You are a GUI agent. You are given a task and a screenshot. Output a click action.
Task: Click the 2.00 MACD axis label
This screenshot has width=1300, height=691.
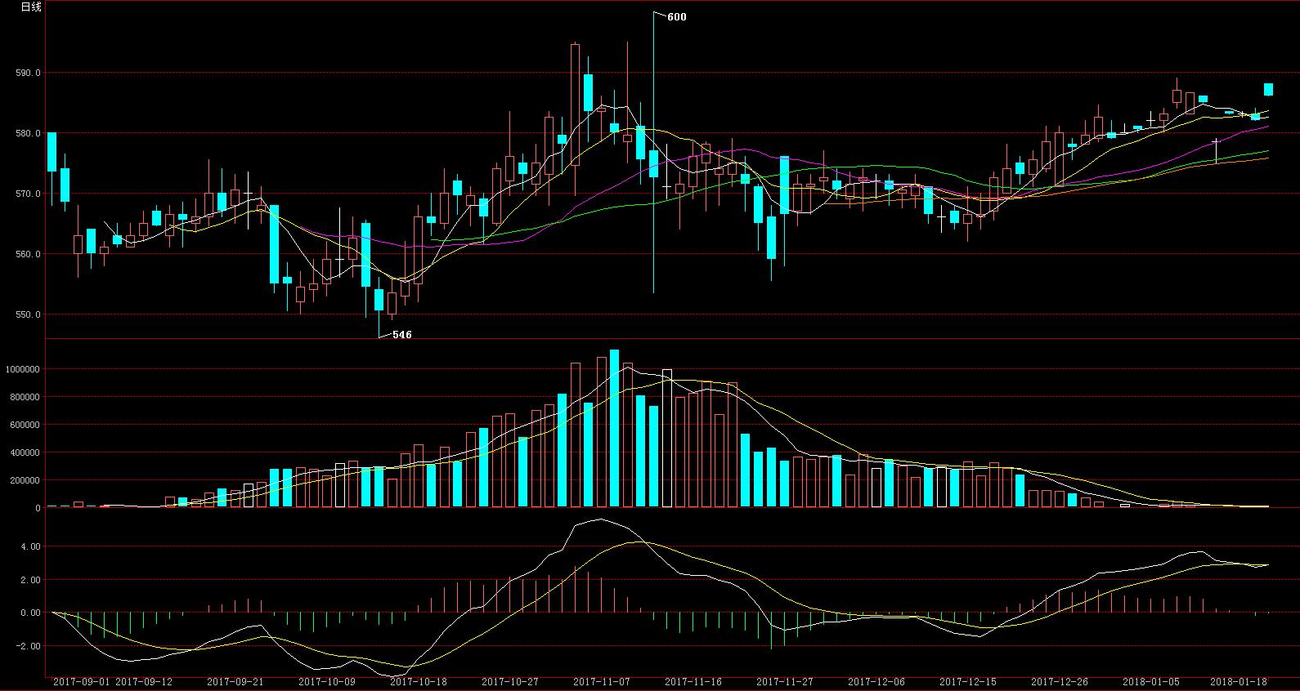pyautogui.click(x=30, y=580)
